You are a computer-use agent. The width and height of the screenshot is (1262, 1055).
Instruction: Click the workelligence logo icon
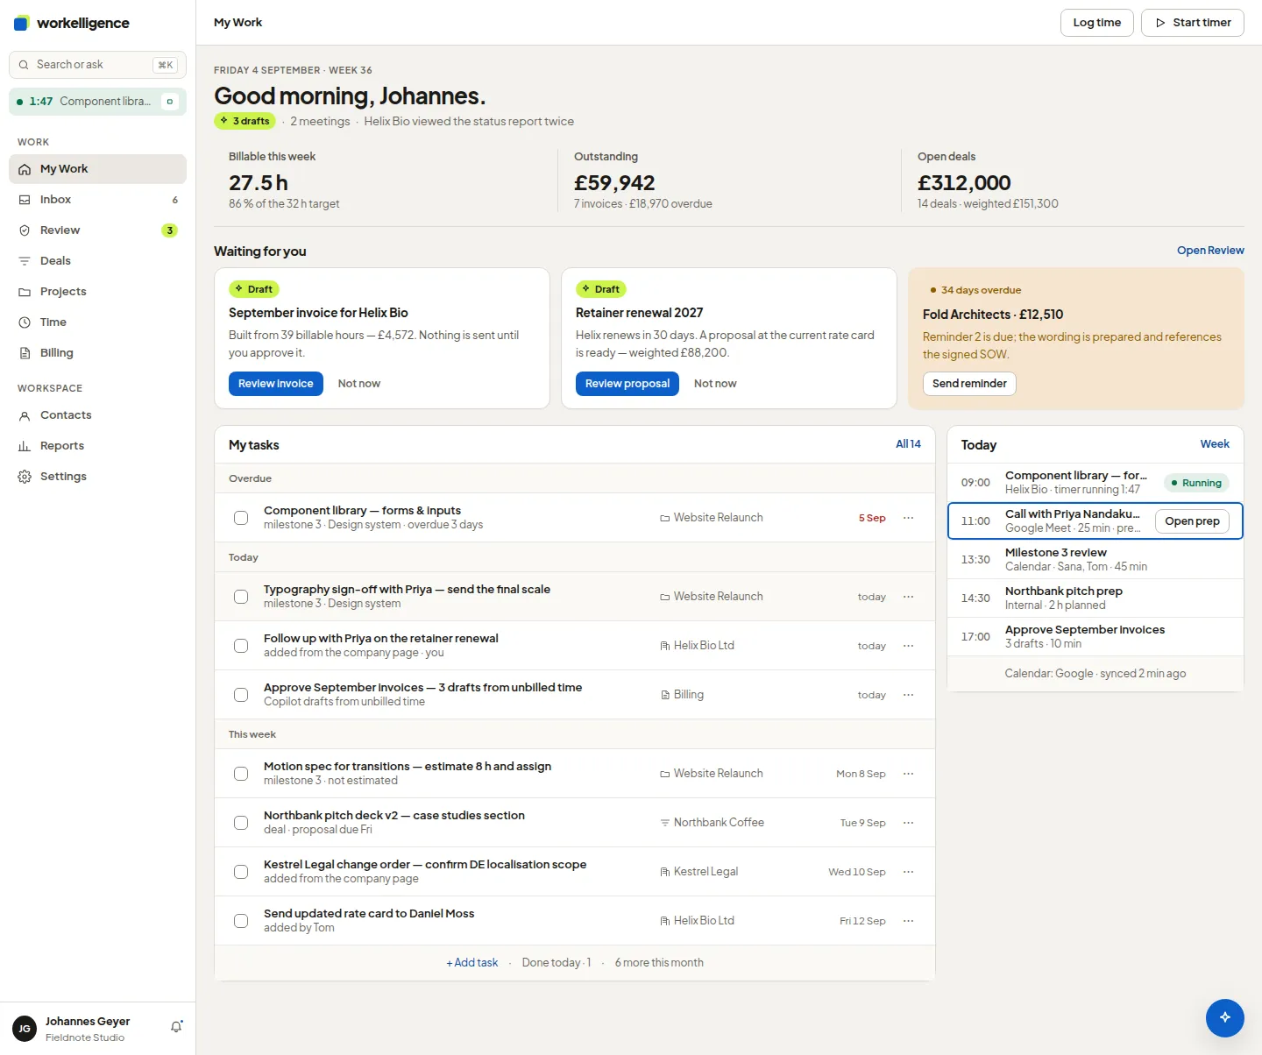point(22,23)
